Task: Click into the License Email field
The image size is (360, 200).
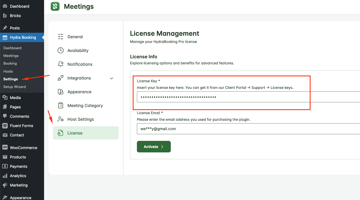Action: [248, 129]
